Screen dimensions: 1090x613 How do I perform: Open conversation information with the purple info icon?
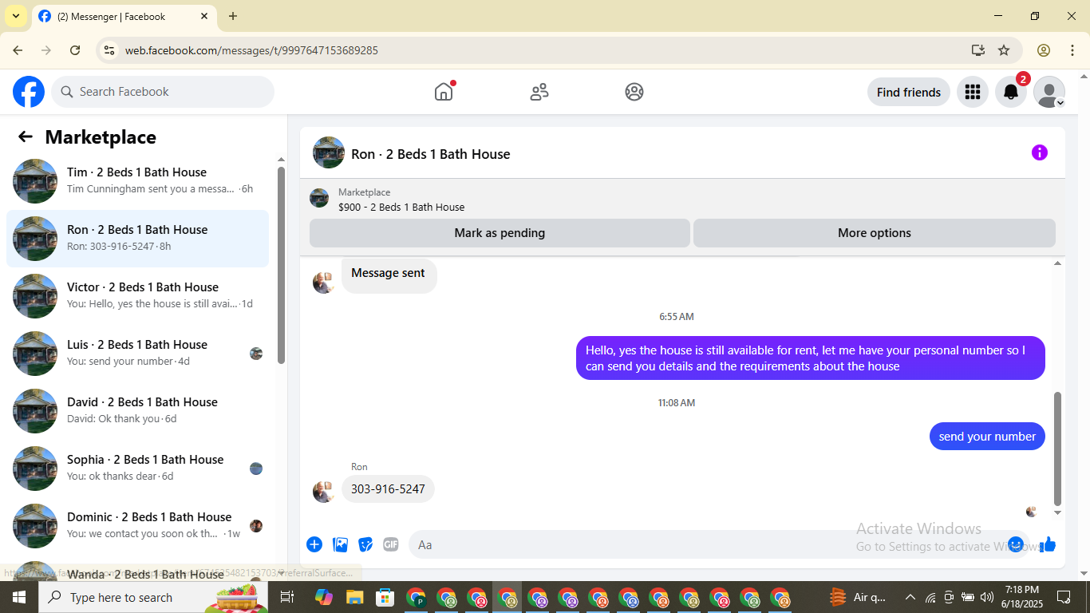[x=1039, y=152]
